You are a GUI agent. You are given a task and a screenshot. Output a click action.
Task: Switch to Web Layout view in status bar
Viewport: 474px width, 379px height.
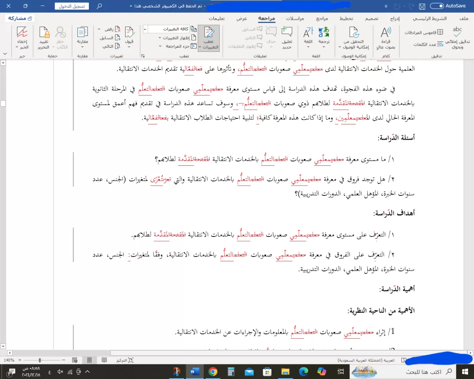point(75,360)
